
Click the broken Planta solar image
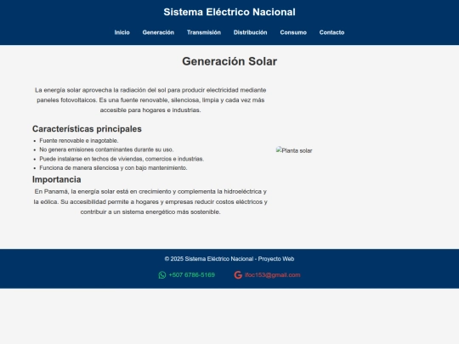[x=294, y=150]
